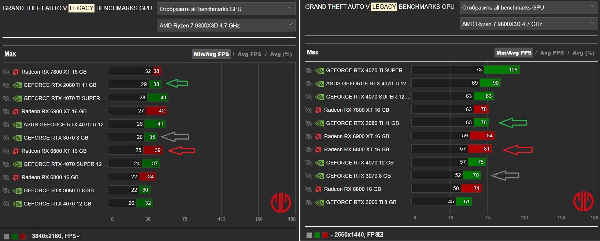
Task: Hide RTX 4070 12 GB row via eye, 3840x2160 chart
Action: [6, 204]
